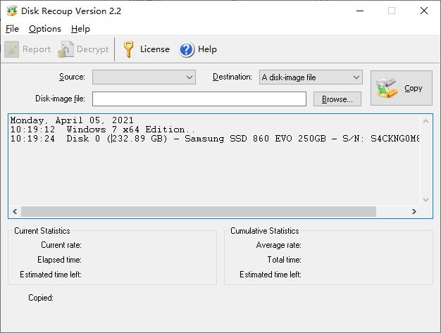Click the Decrypt padlock icon
The image size is (441, 333).
pyautogui.click(x=66, y=49)
